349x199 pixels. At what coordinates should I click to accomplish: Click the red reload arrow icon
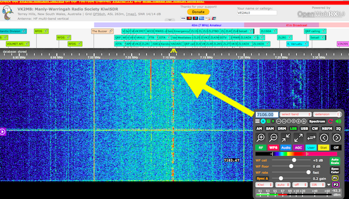(x=330, y=122)
